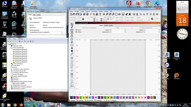Open the Aligner Y Milieu dropdown
191x107 pixels.
(134, 20)
